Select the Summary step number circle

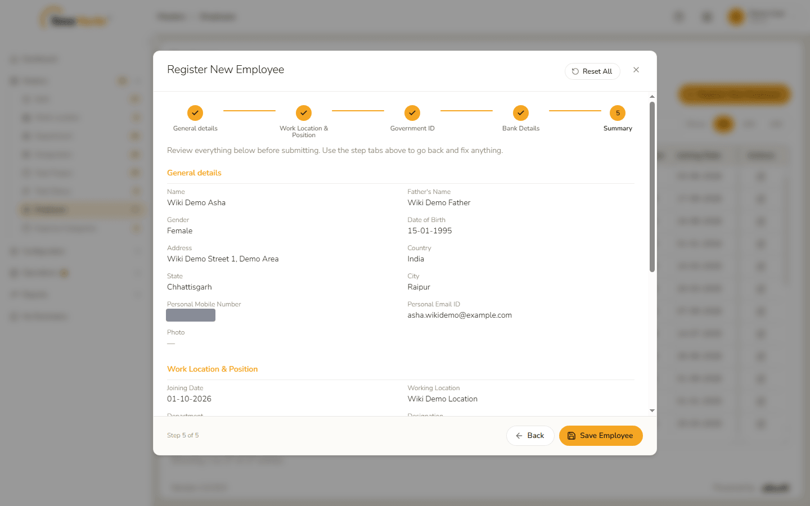coord(618,113)
